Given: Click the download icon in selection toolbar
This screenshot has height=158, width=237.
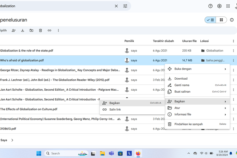Looking at the screenshot, I should 22,30.
